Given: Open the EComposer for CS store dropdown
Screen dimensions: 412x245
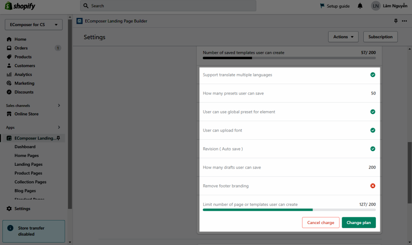Looking at the screenshot, I should pos(34,25).
